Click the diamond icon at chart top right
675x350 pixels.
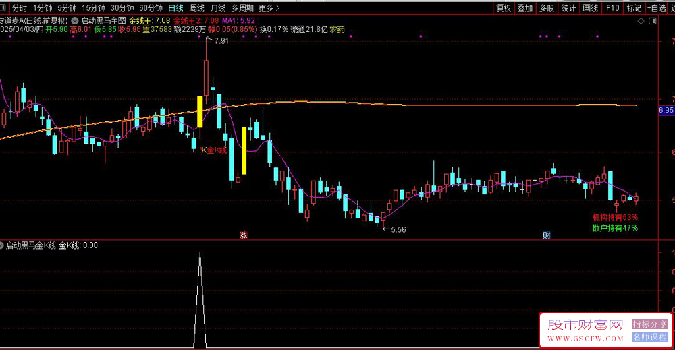(641, 21)
